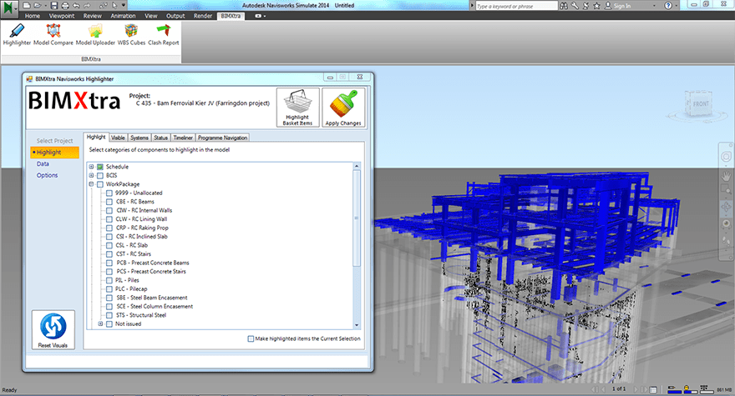This screenshot has width=735, height=396.
Task: Click the scroll down arrow of the tree list
Action: pos(357,325)
